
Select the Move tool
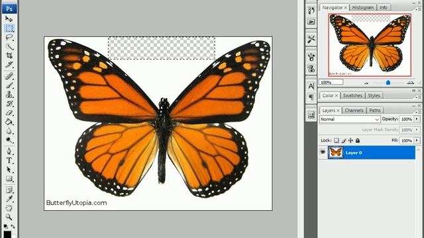pyautogui.click(x=9, y=19)
